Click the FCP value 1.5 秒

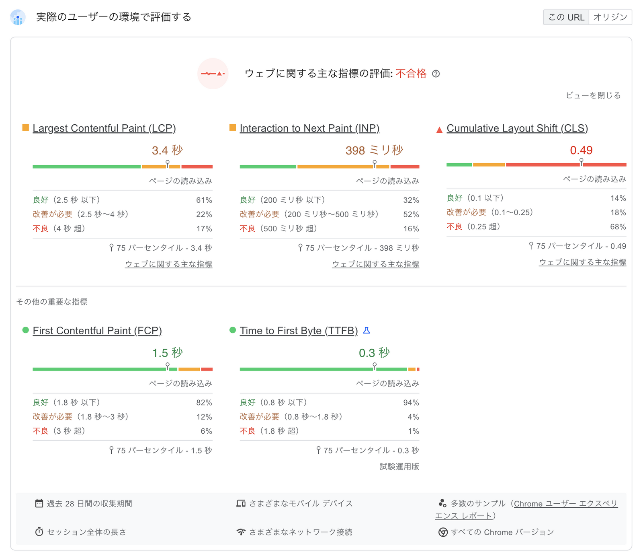[167, 353]
